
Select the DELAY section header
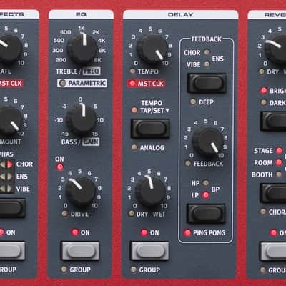(x=180, y=15)
